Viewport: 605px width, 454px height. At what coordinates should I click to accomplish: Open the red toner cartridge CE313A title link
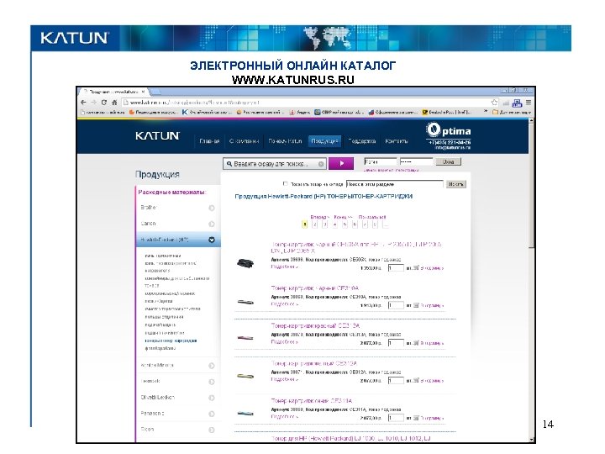(315, 326)
